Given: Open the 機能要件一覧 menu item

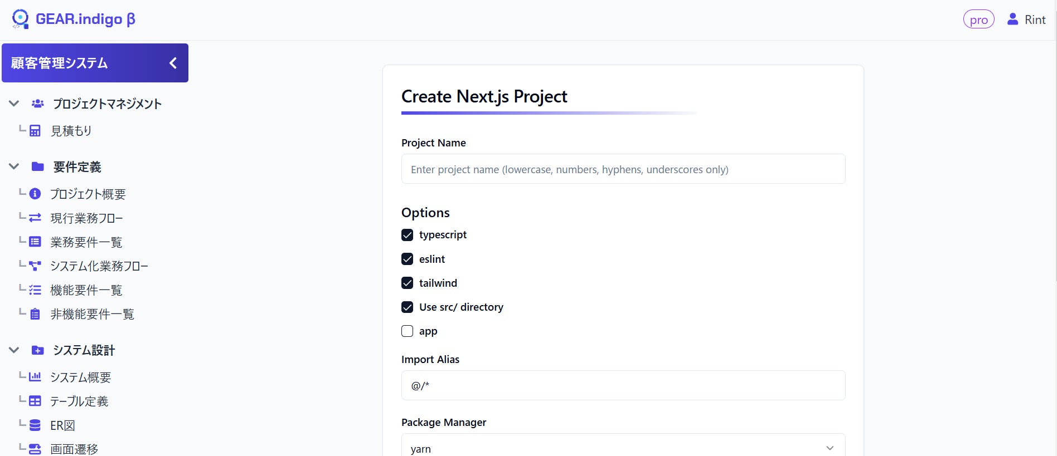Looking at the screenshot, I should click(86, 290).
